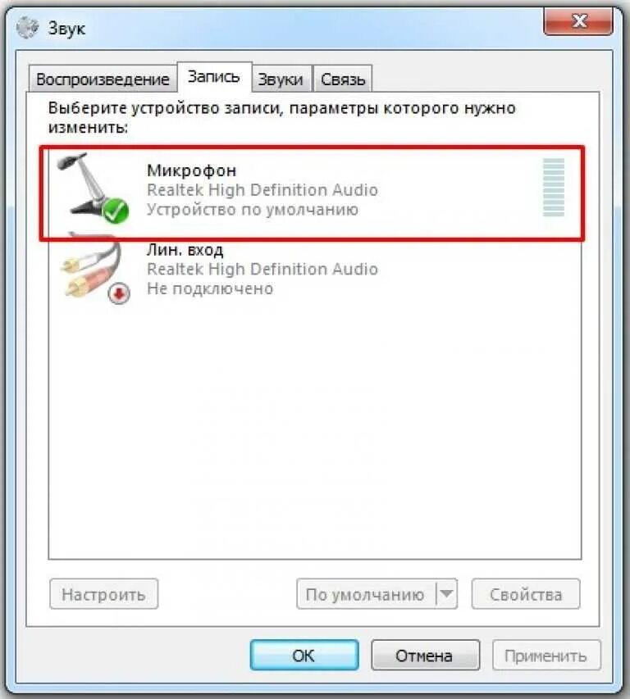The width and height of the screenshot is (630, 699).
Task: Click the speaker icon in the title bar
Action: tap(27, 28)
